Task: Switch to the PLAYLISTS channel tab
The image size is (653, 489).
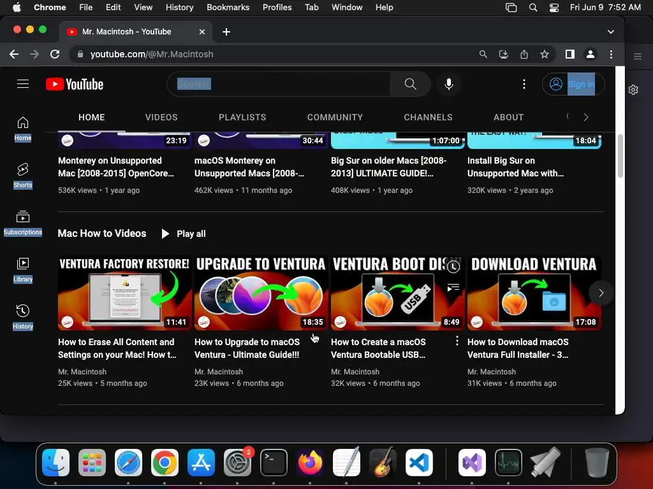Action: pyautogui.click(x=242, y=117)
